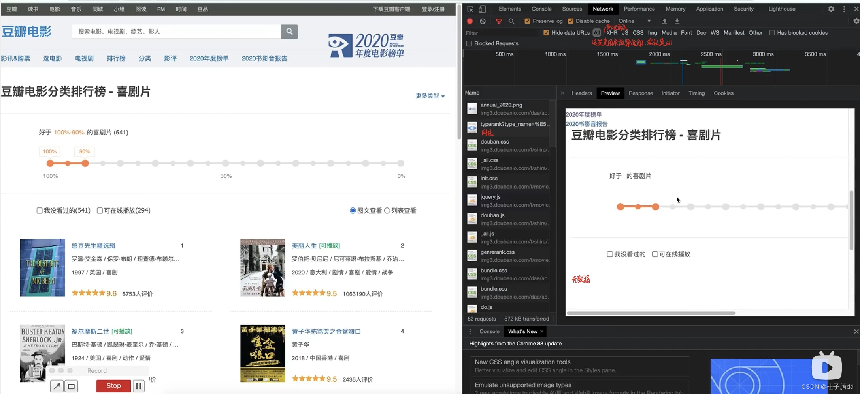
Task: Pause the screen recording
Action: tap(138, 386)
